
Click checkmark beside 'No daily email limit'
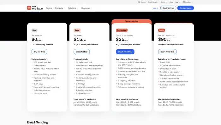tap(75, 62)
